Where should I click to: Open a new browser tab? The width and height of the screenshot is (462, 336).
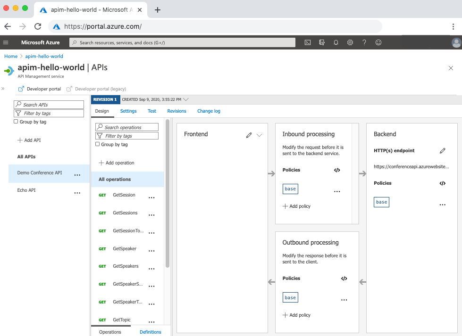coord(158,10)
